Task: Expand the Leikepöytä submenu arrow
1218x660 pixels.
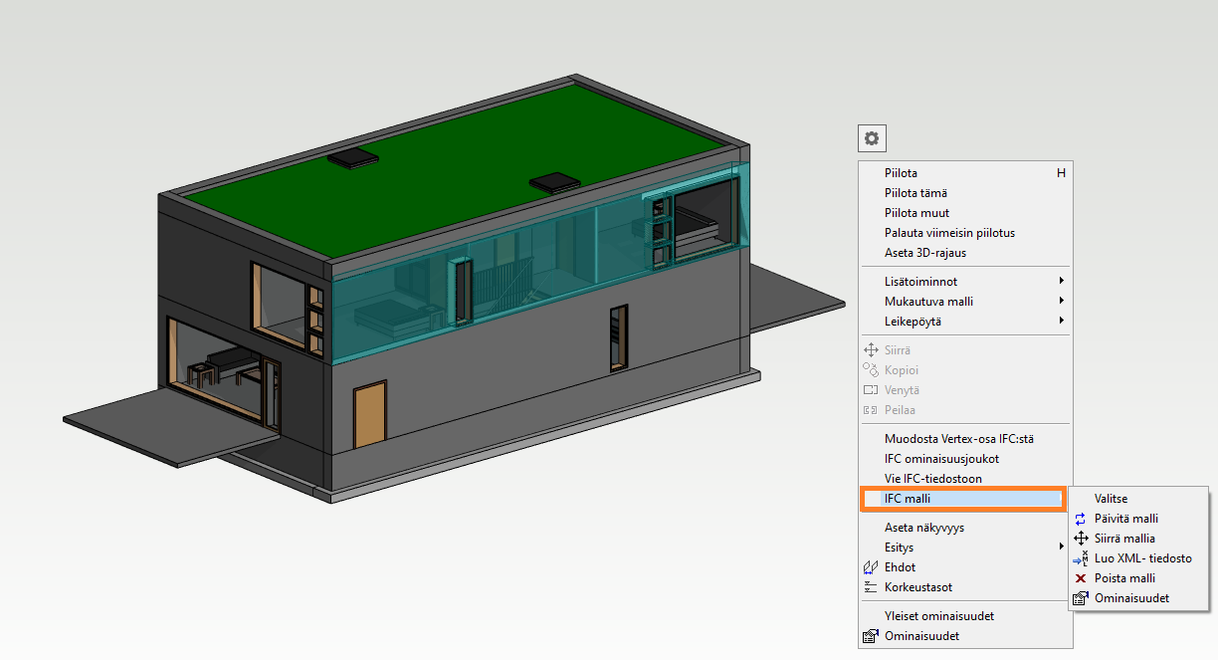Action: coord(1062,322)
